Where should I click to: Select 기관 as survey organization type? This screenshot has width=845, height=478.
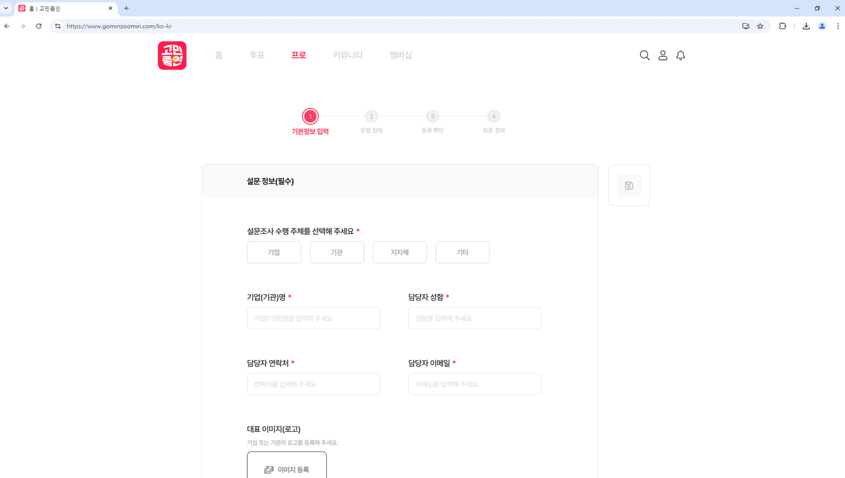pyautogui.click(x=337, y=252)
